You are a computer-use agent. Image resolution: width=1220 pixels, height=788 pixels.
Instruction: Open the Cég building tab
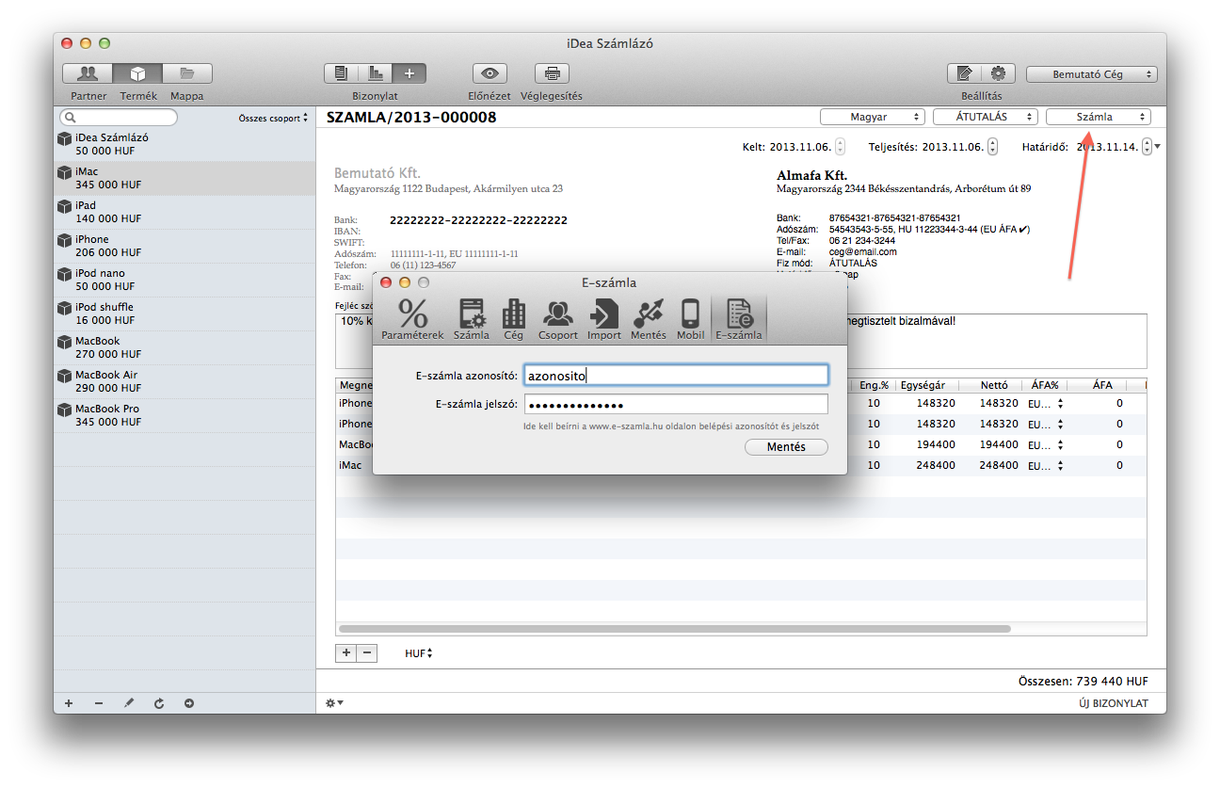tap(514, 318)
